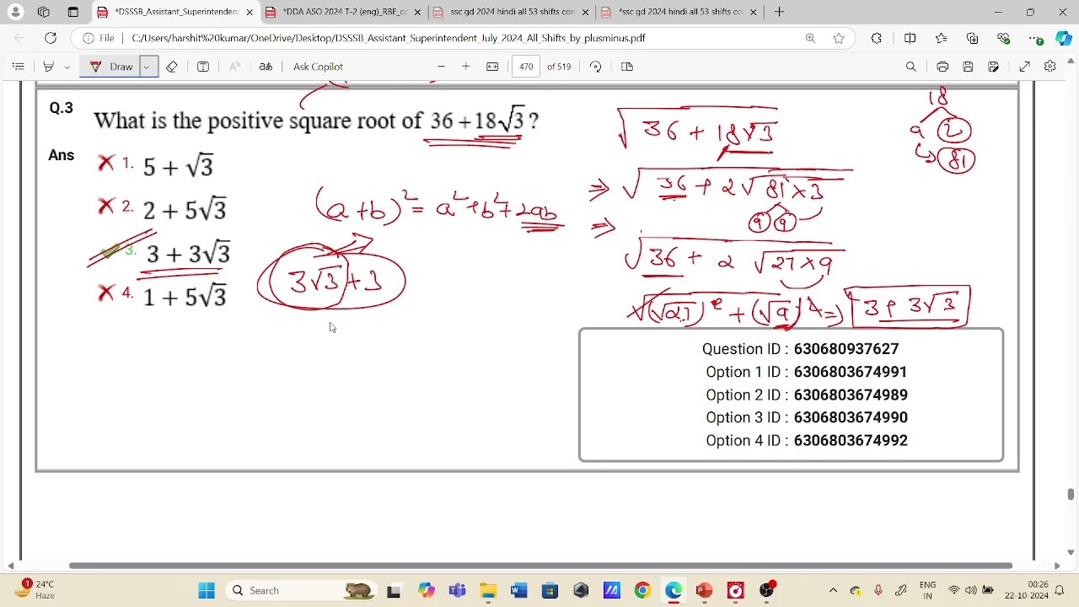Focus the page number field
The width and height of the screenshot is (1079, 607).
tap(527, 67)
